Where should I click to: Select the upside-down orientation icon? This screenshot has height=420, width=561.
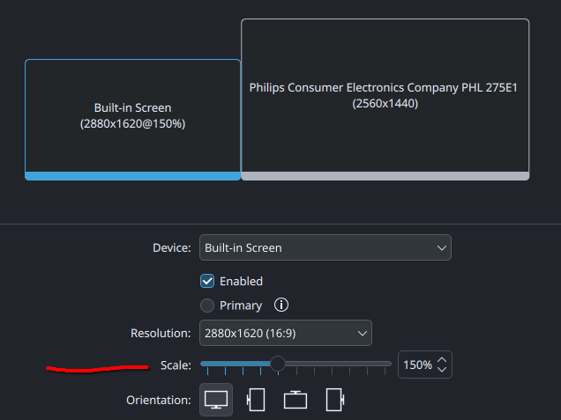[295, 400]
